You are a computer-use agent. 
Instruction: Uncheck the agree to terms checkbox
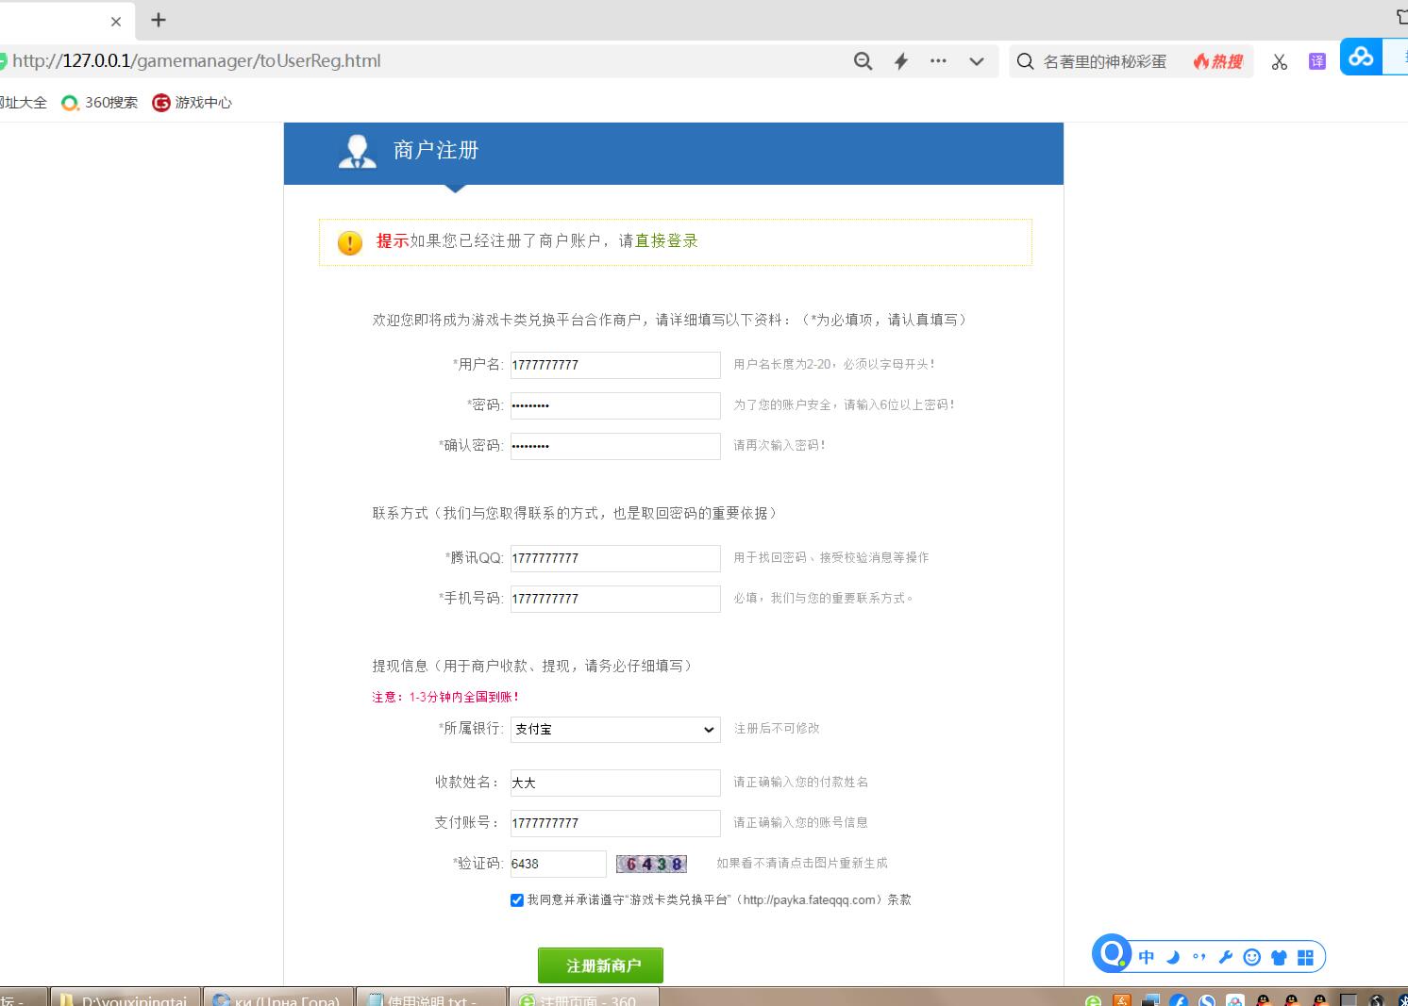[517, 900]
